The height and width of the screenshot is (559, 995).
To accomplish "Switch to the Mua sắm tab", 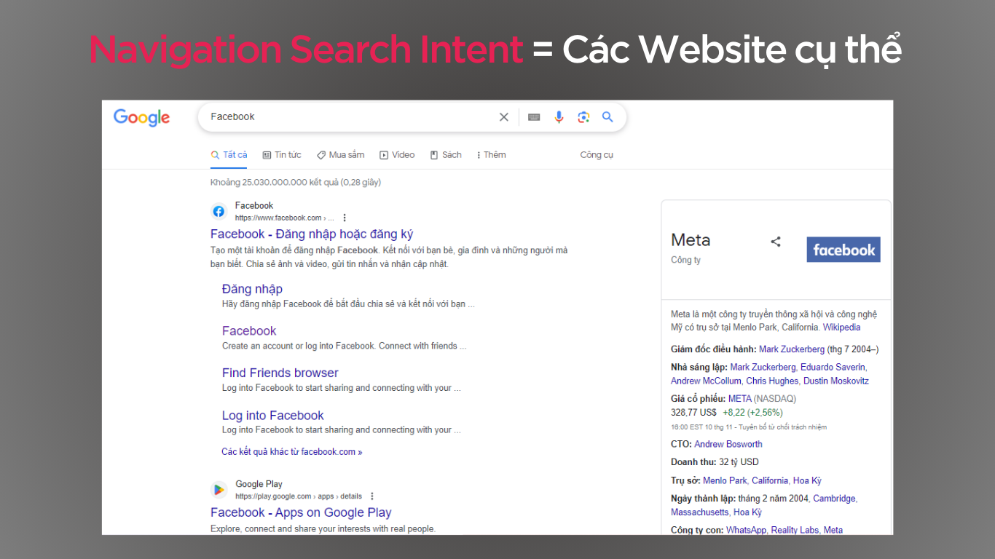I will point(340,155).
